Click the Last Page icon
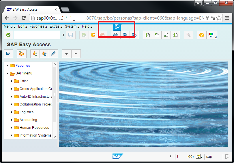 [175, 35]
